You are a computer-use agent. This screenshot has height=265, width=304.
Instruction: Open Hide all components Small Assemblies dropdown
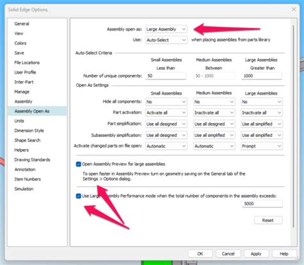[166, 102]
